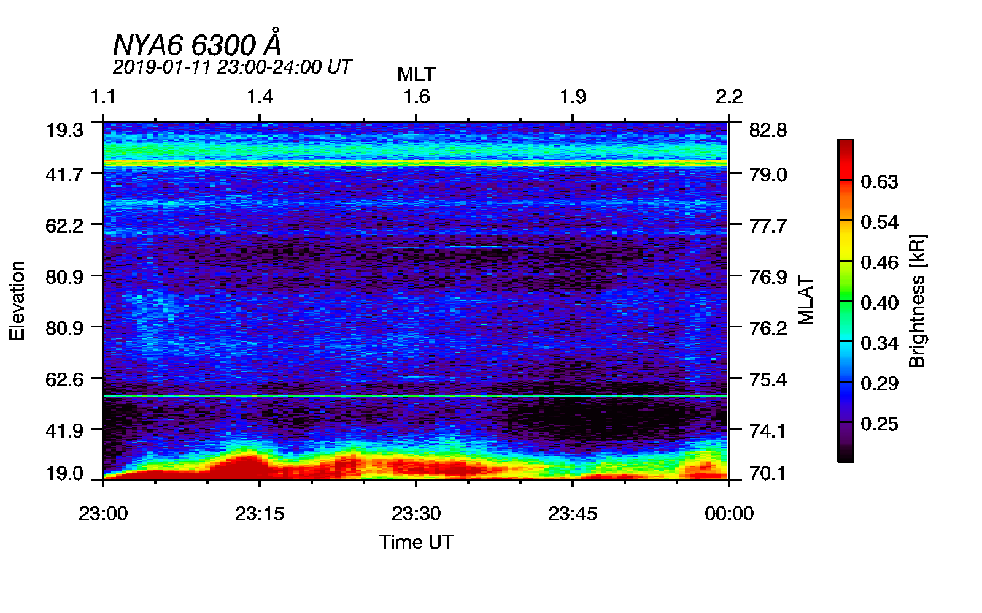Click the plot title "NYA6 6300 Å"
The height and width of the screenshot is (613, 982).
(x=198, y=44)
